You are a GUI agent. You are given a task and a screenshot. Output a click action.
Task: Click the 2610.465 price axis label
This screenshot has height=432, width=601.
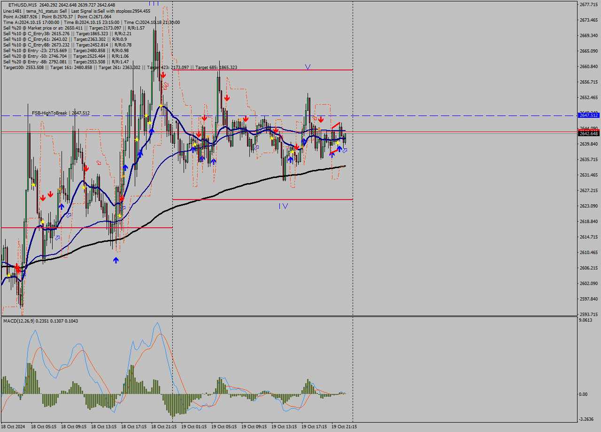(588, 253)
